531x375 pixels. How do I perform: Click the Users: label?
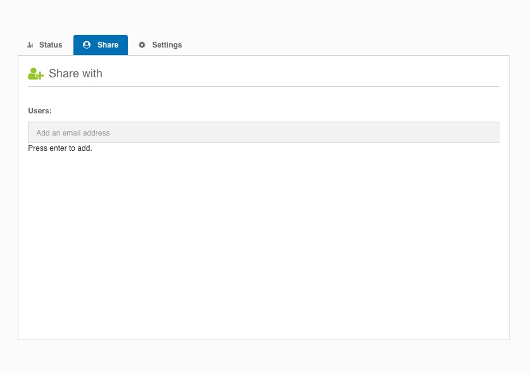pyautogui.click(x=40, y=111)
